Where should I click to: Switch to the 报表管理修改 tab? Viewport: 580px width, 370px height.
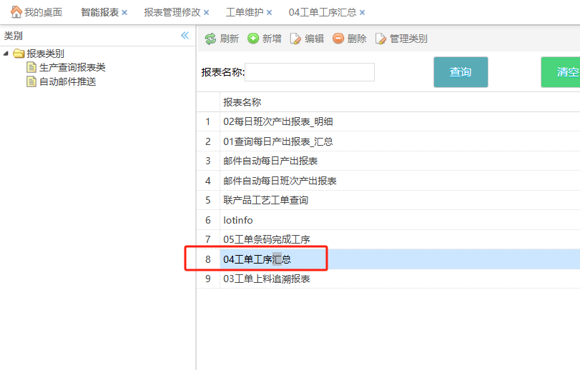point(172,13)
